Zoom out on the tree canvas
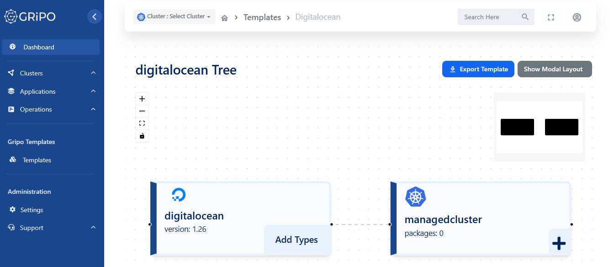 pyautogui.click(x=142, y=111)
